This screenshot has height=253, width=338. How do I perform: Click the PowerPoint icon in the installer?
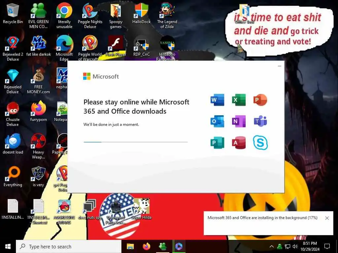(x=260, y=100)
